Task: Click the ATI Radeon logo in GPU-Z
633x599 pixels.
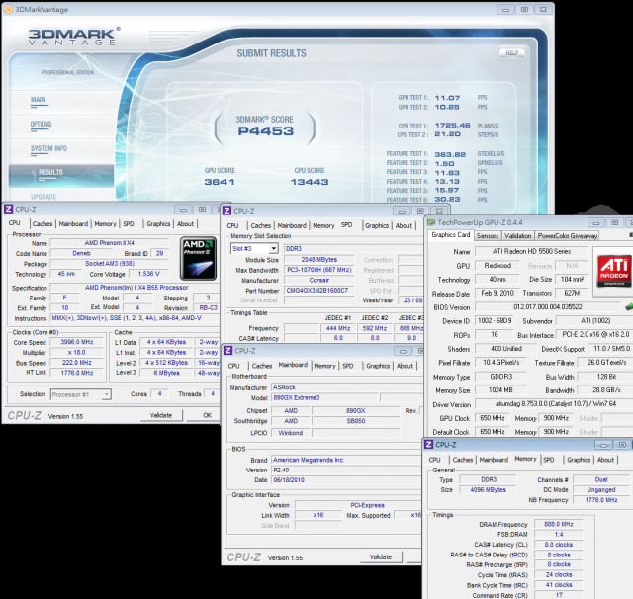Action: pyautogui.click(x=613, y=271)
